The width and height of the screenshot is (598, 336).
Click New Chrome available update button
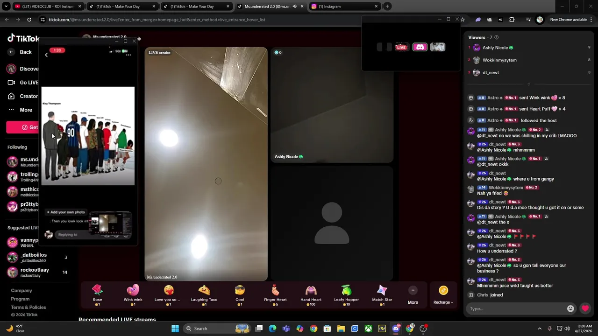(571, 20)
